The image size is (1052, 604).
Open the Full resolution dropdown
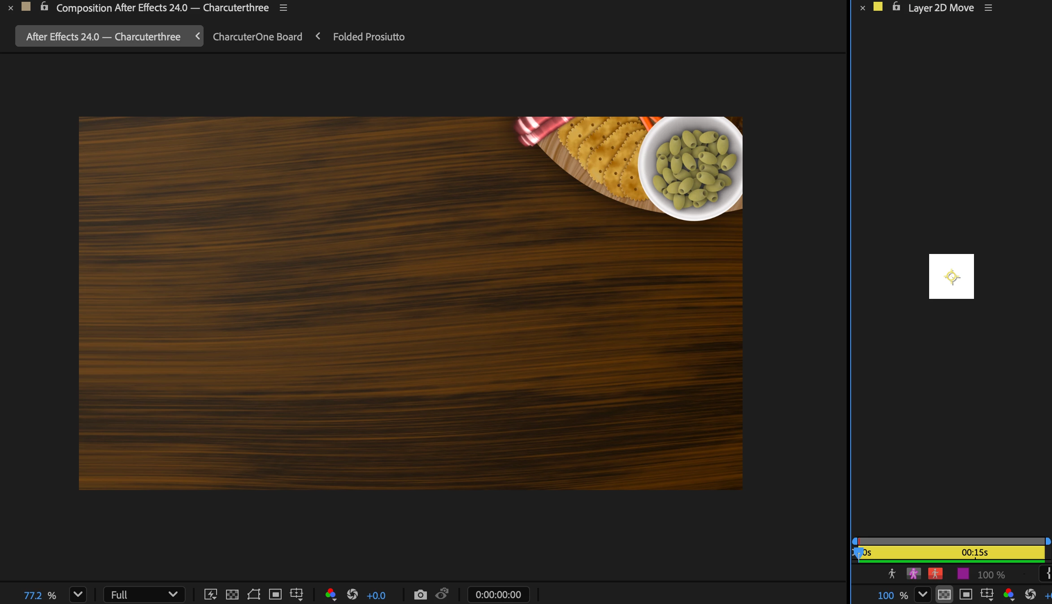144,595
